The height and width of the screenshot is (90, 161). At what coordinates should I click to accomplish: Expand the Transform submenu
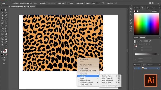88,74
